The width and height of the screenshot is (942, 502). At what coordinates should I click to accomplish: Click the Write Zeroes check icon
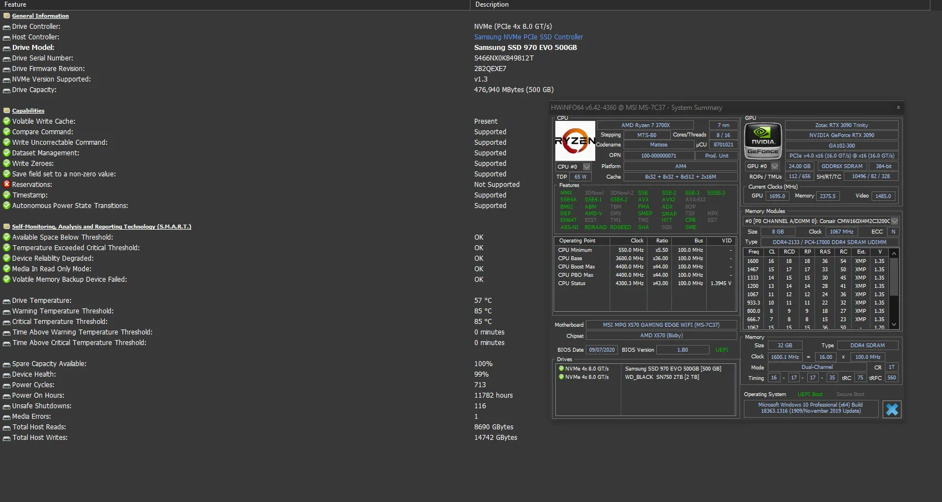pyautogui.click(x=7, y=163)
